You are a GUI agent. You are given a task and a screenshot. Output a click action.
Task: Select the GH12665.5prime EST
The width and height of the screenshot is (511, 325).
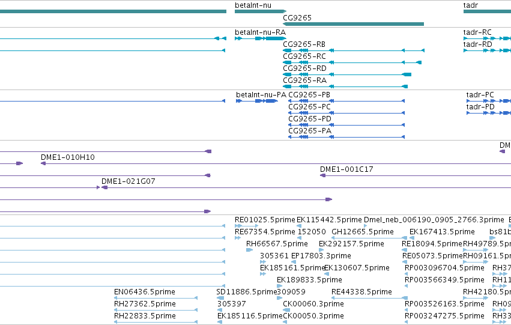click(x=369, y=238)
